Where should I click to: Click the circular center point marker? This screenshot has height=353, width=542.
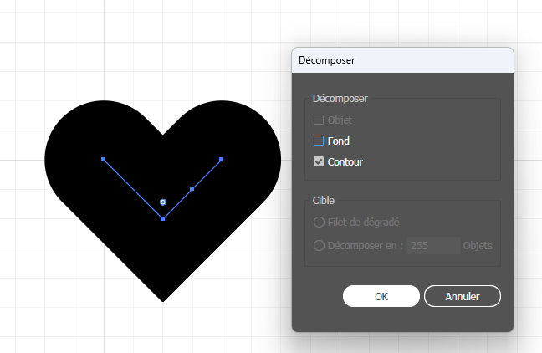click(x=162, y=202)
